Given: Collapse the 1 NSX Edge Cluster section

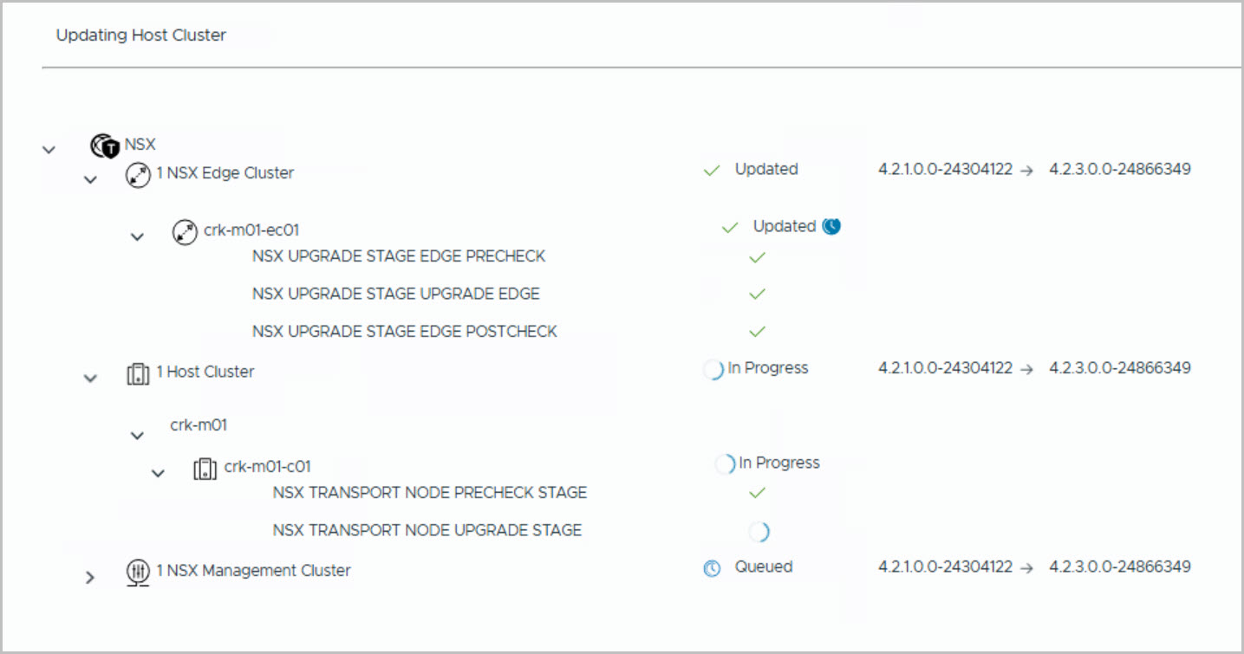Looking at the screenshot, I should tap(90, 179).
